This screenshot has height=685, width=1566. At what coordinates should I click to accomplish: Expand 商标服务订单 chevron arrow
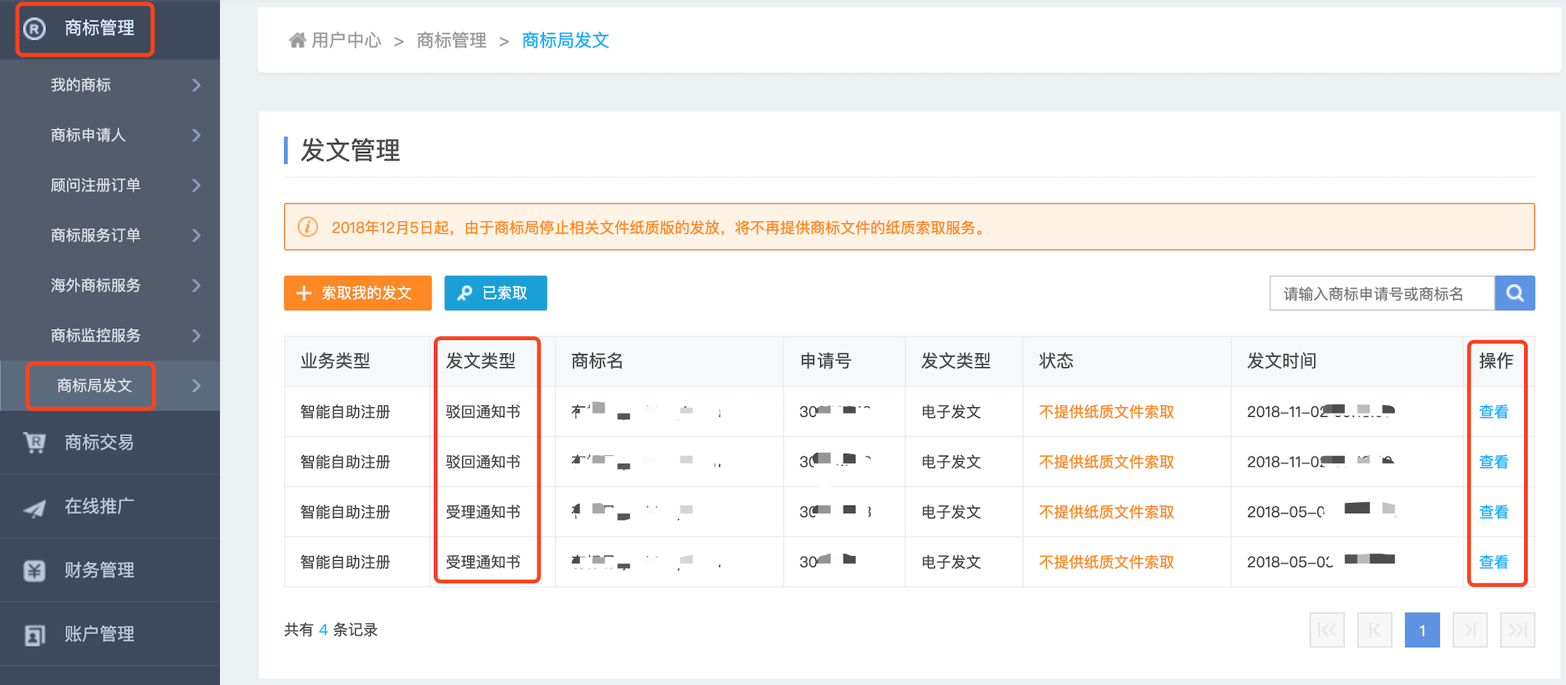coord(196,235)
